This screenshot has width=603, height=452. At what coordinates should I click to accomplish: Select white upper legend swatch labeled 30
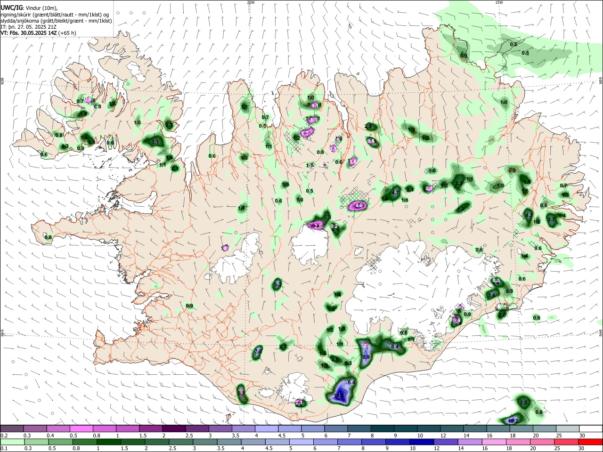[591, 428]
